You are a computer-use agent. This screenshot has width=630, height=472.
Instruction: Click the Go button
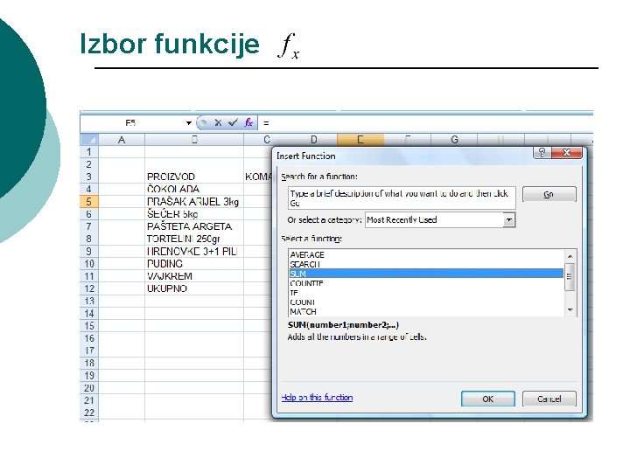coord(549,194)
